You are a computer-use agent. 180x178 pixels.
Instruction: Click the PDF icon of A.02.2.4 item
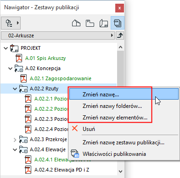pyautogui.click(x=28, y=129)
